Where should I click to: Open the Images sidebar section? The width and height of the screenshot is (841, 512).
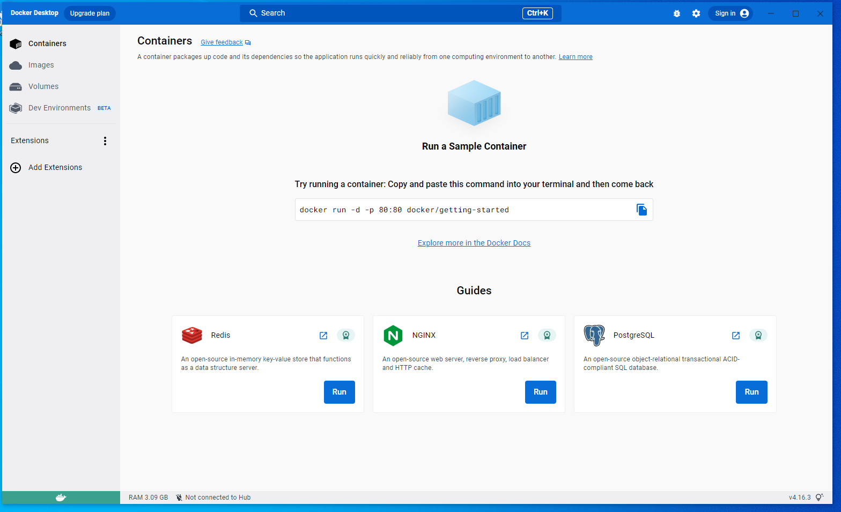click(60, 65)
